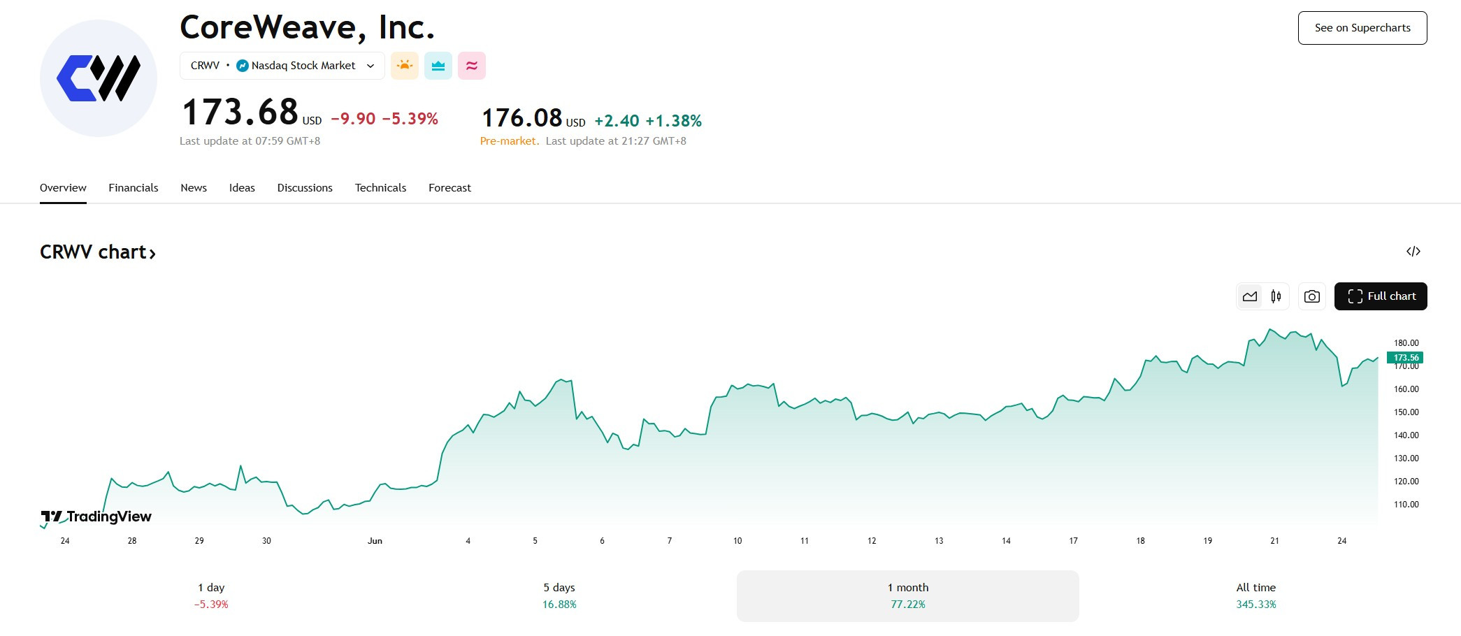Open the CRWV chart heading link
The width and height of the screenshot is (1461, 636).
(98, 252)
